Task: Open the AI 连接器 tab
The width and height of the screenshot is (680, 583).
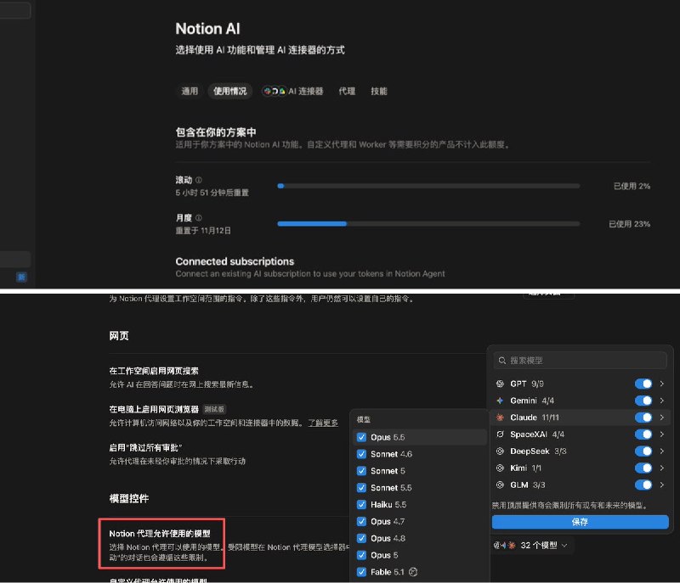Action: pos(293,91)
